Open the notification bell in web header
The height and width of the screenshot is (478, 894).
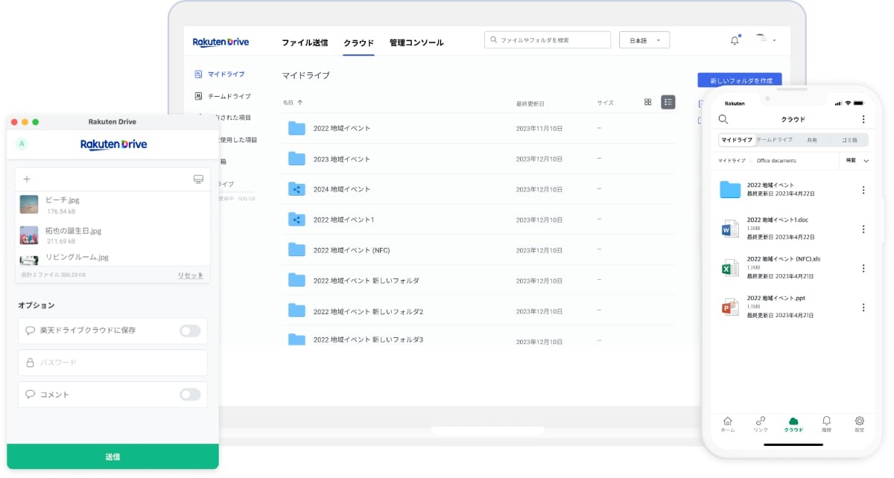[735, 40]
